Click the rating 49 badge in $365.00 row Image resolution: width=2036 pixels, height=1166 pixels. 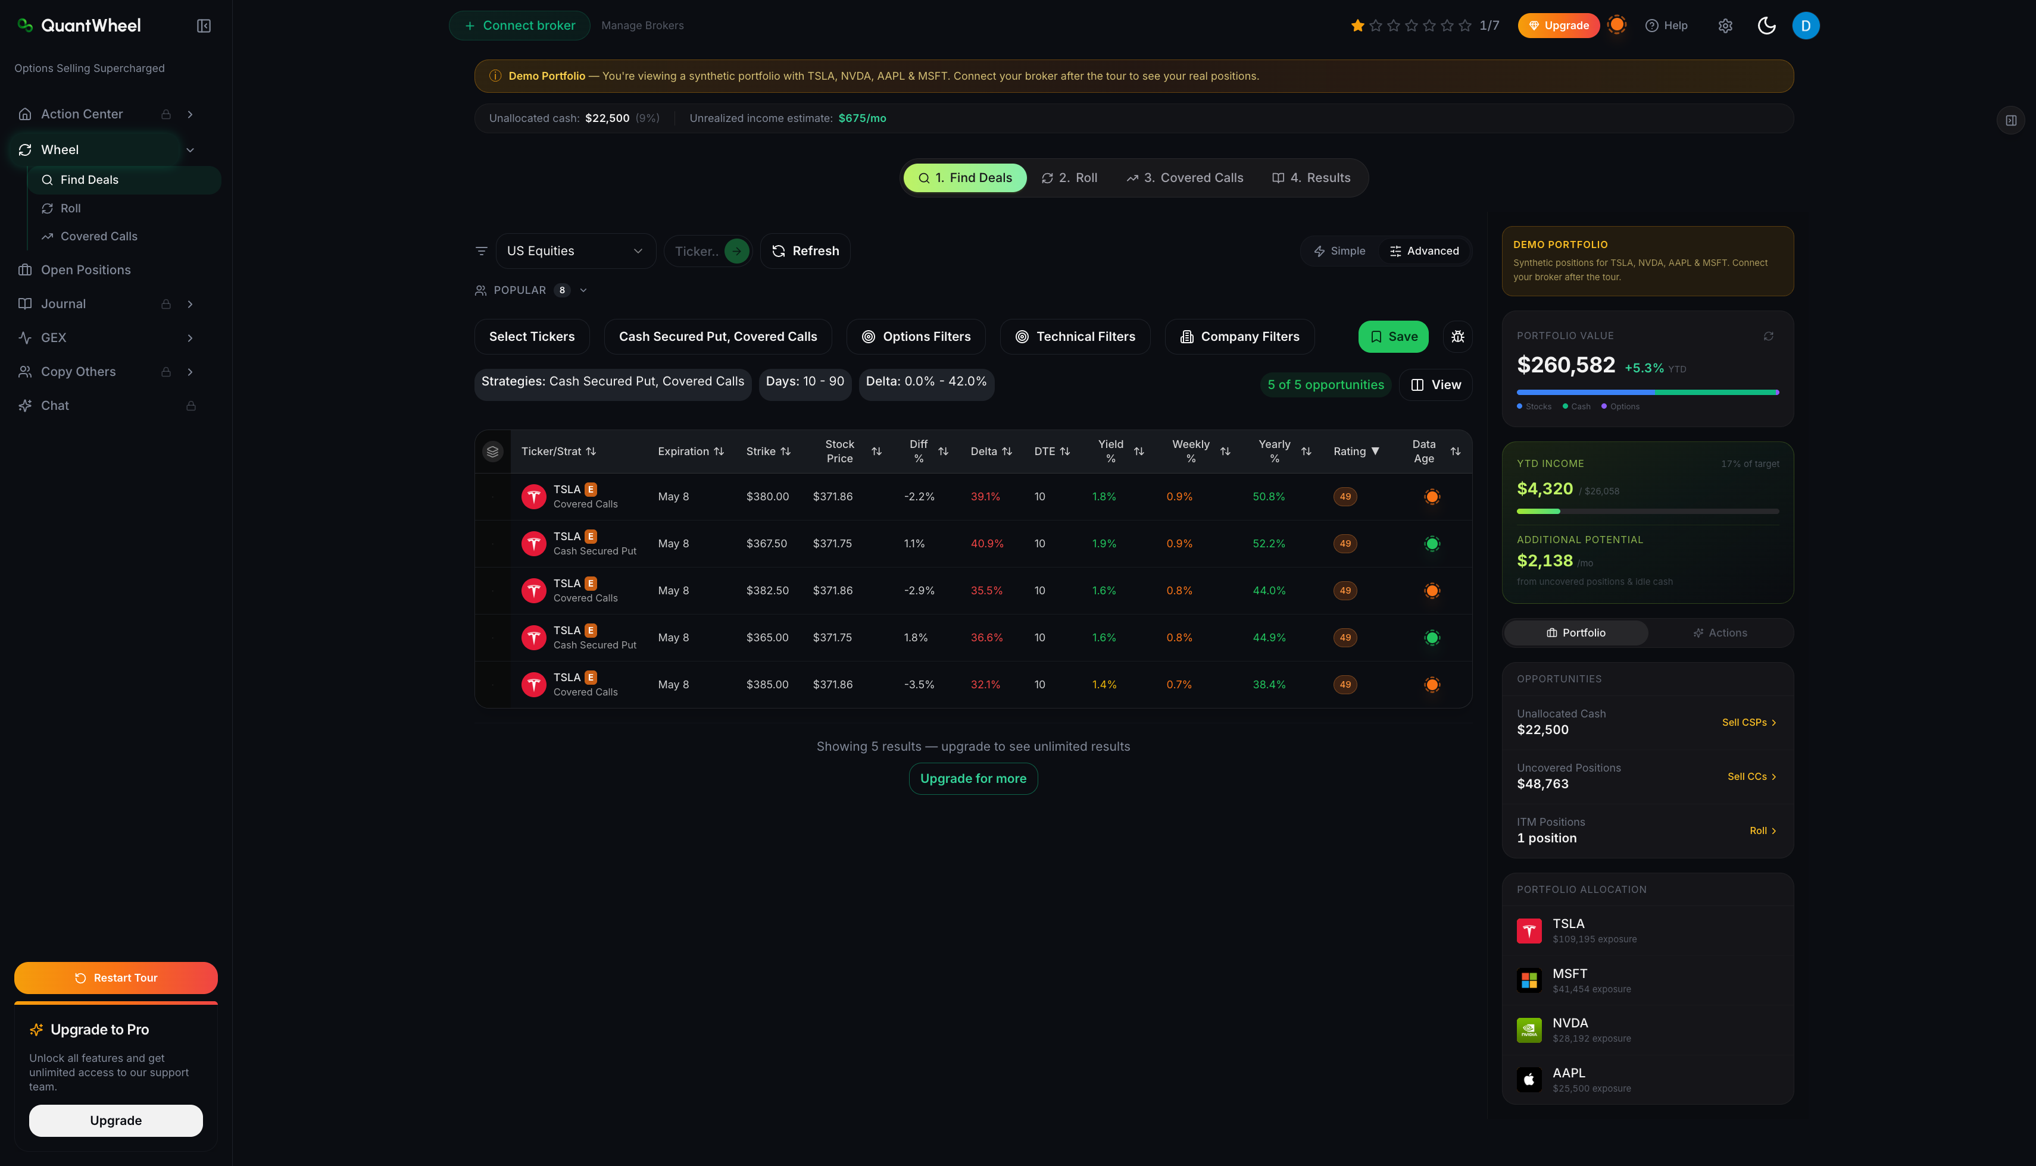coord(1345,638)
